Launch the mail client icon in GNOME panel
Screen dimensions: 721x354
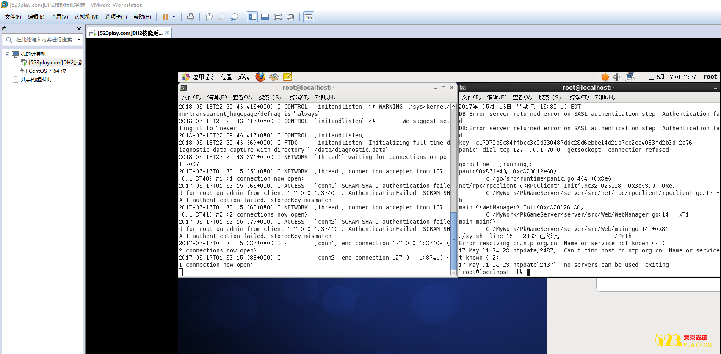click(274, 77)
